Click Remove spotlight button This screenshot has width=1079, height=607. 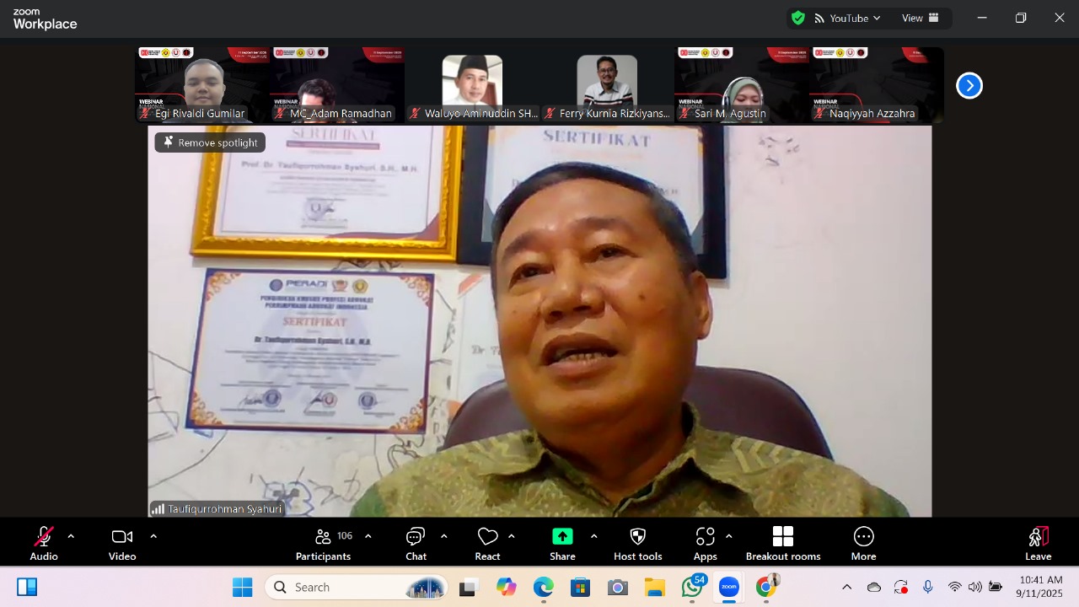point(210,142)
